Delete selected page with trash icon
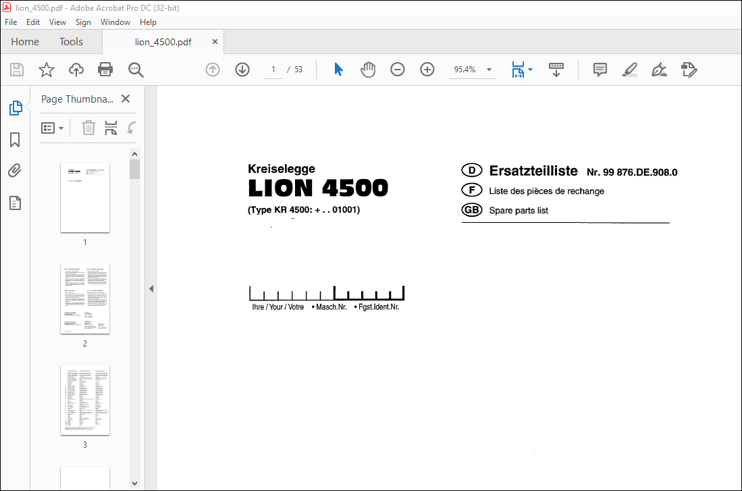This screenshot has width=742, height=491. [x=88, y=128]
